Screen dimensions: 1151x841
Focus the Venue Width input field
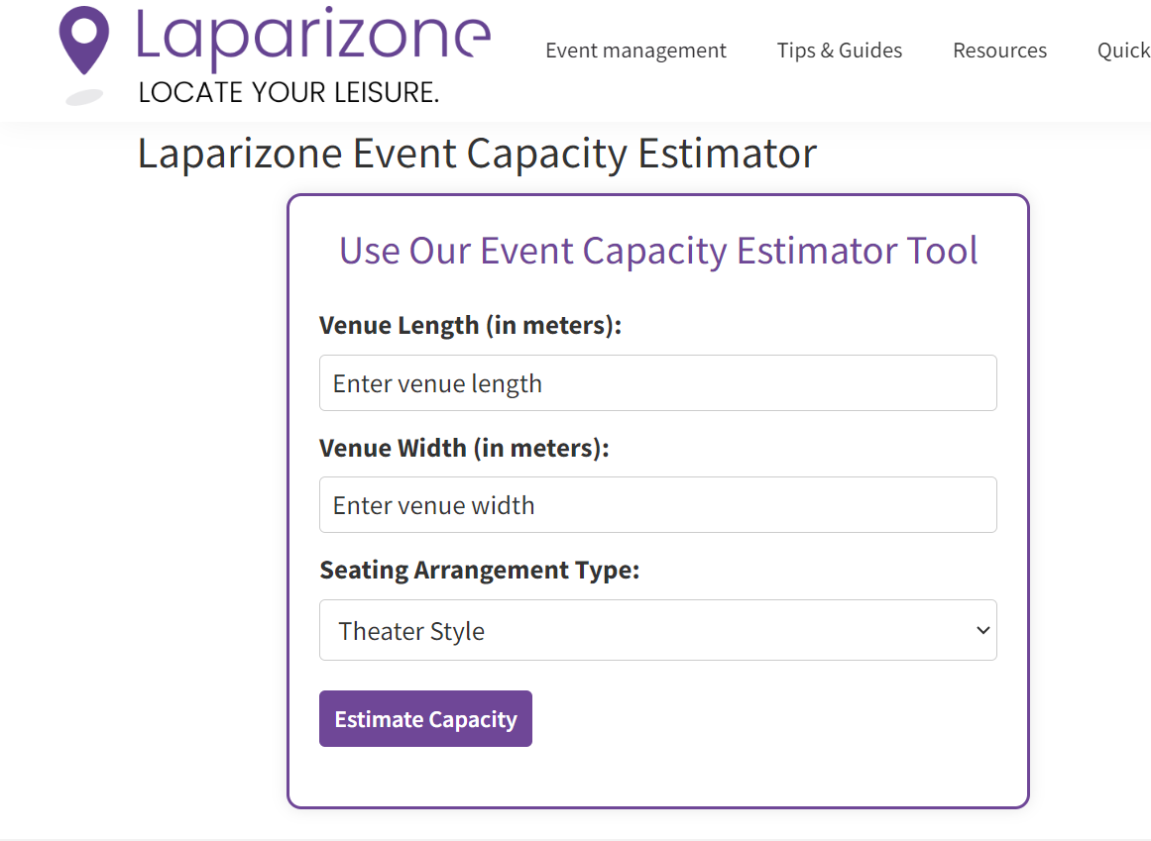pos(657,504)
